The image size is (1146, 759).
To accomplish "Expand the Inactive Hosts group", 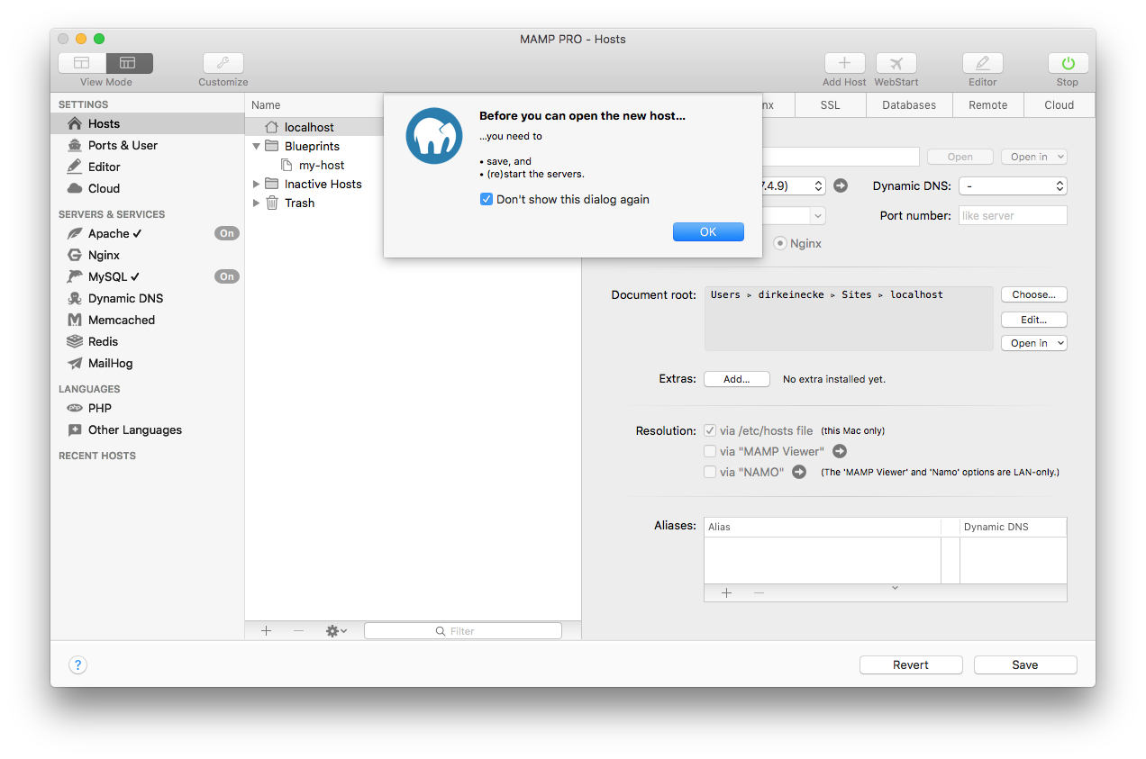I will click(x=256, y=183).
